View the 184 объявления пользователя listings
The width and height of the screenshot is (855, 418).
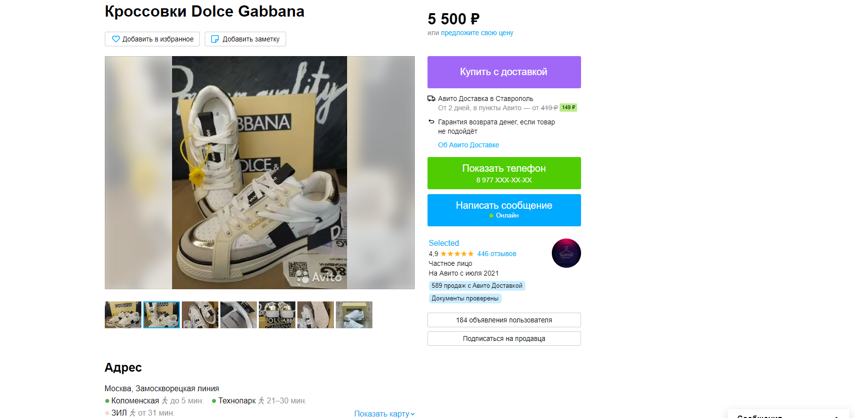(504, 320)
